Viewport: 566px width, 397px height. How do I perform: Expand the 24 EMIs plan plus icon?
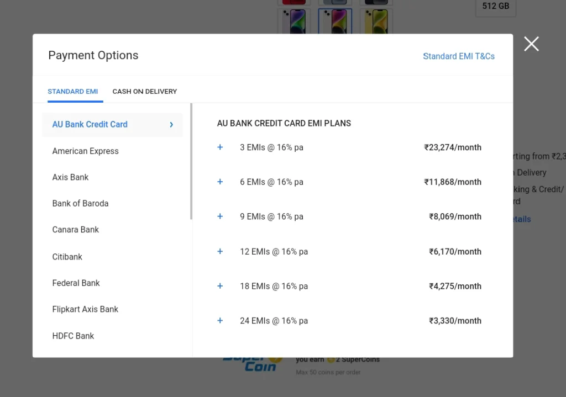tap(220, 321)
